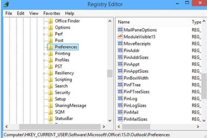Open the View menu

pyautogui.click(x=34, y=13)
